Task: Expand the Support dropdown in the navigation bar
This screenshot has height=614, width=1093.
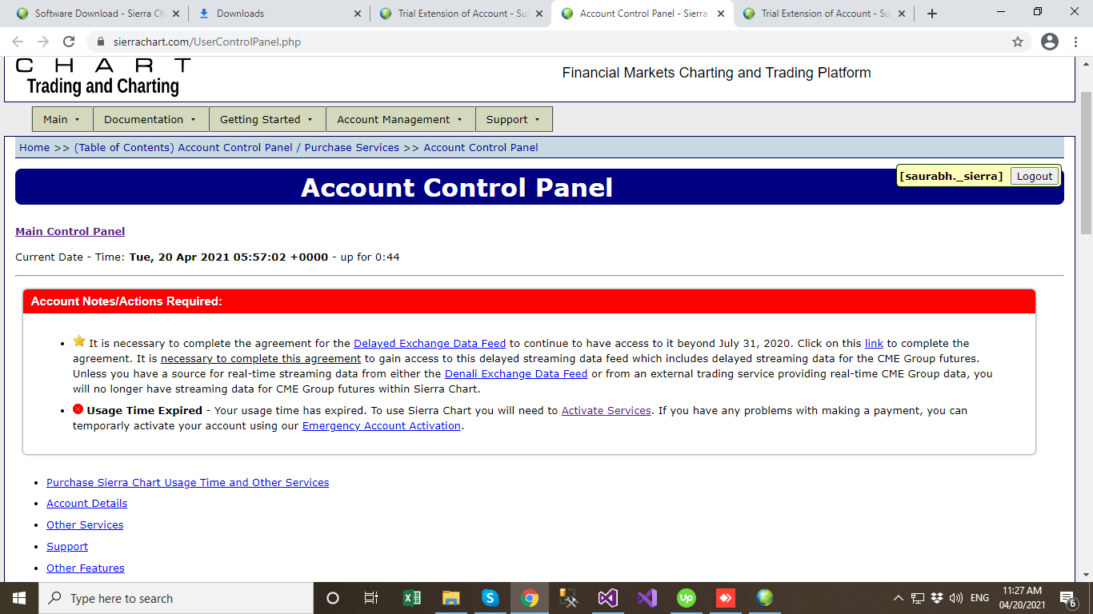Action: [514, 119]
